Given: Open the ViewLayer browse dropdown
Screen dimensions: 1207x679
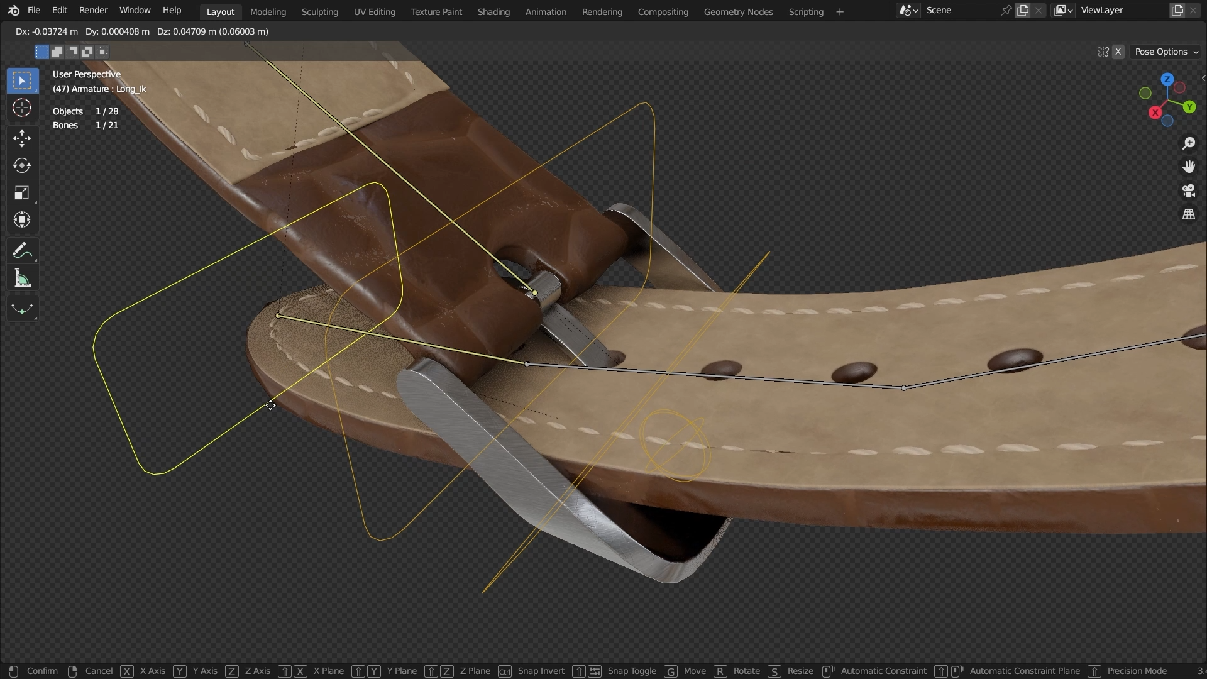Looking at the screenshot, I should 1063,10.
